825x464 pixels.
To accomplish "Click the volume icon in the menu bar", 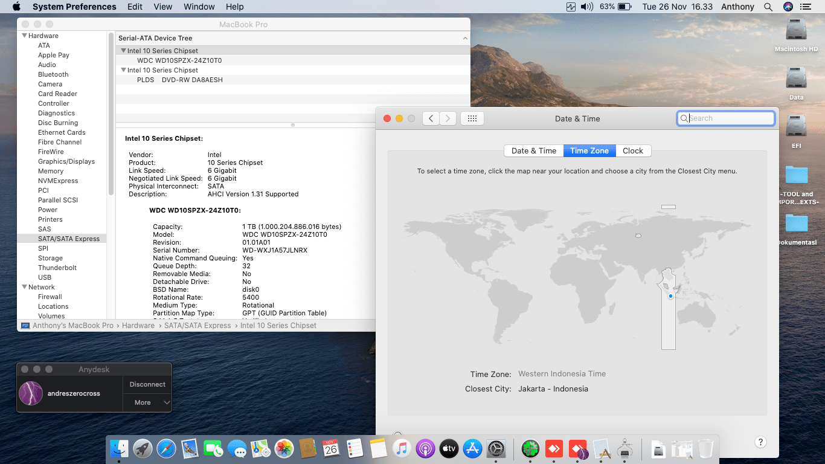I will pos(586,7).
